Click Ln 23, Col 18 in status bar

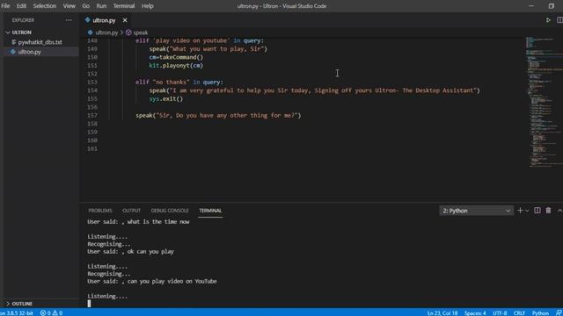[x=442, y=312]
